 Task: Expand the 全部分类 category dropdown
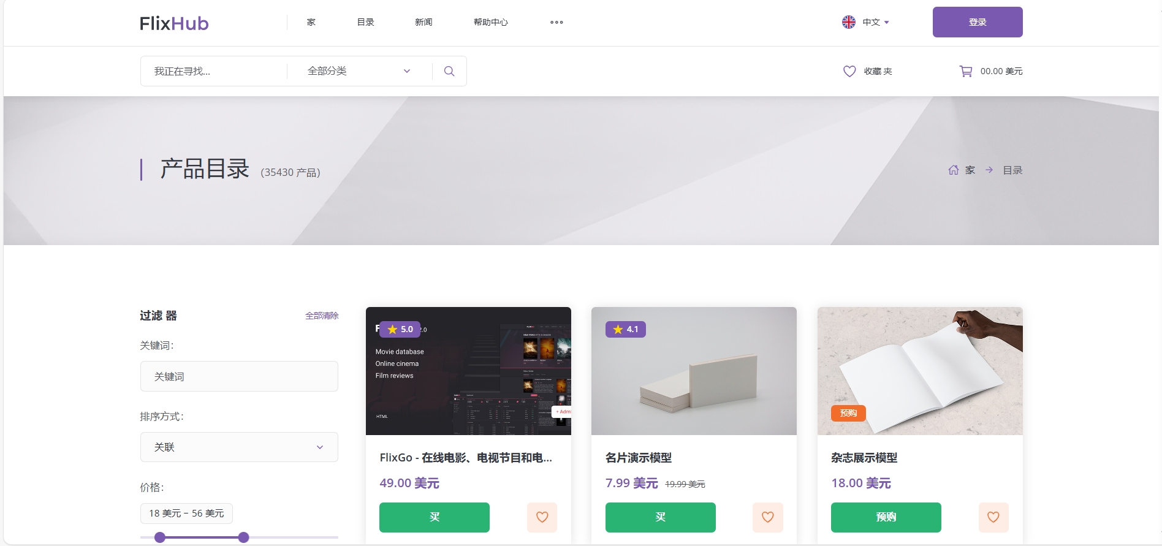tap(359, 71)
